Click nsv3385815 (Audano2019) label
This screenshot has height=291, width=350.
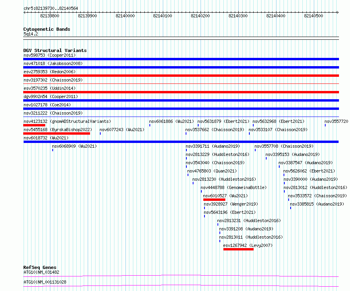click(x=317, y=204)
